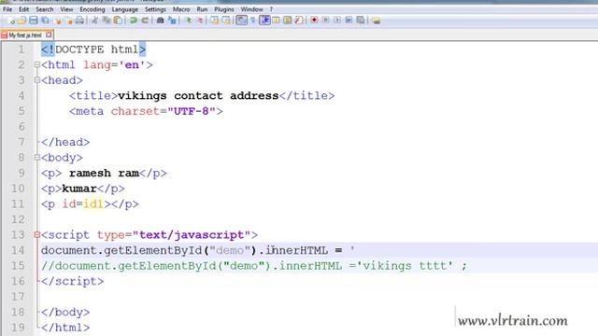Screen dimensions: 598x336
Task: Open a file with the folder toolbar icon
Action: click(x=21, y=21)
